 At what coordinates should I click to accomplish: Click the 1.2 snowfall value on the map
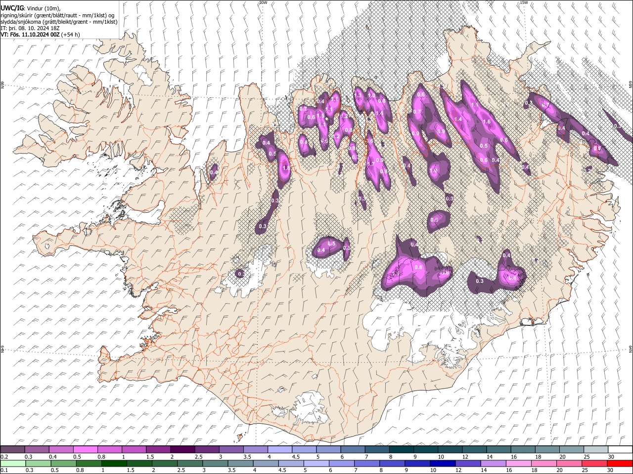pos(337,136)
